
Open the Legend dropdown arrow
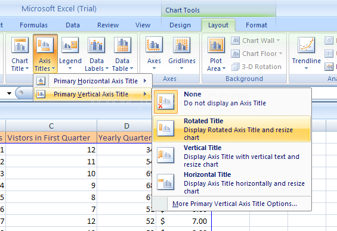point(70,68)
